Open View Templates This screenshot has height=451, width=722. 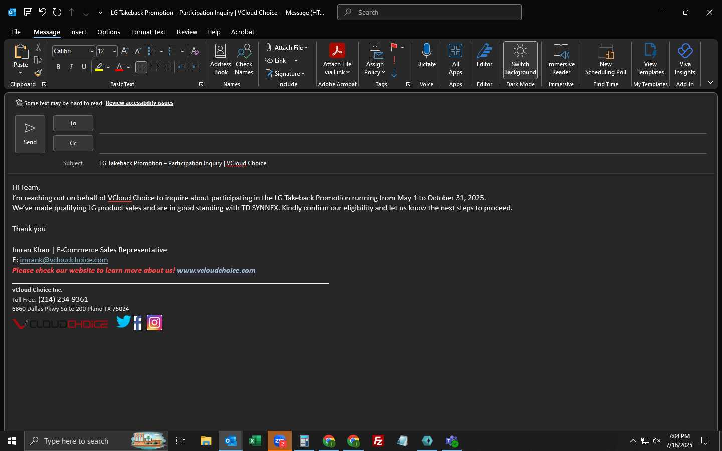[x=650, y=59]
